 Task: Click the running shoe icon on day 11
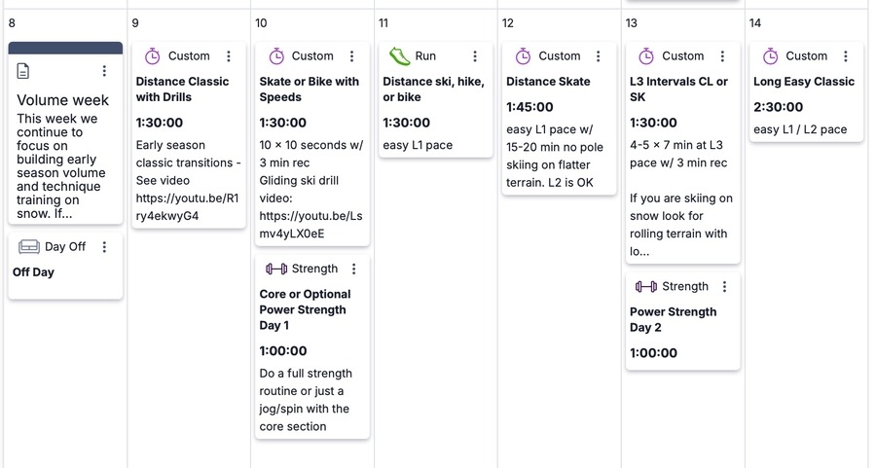(399, 56)
